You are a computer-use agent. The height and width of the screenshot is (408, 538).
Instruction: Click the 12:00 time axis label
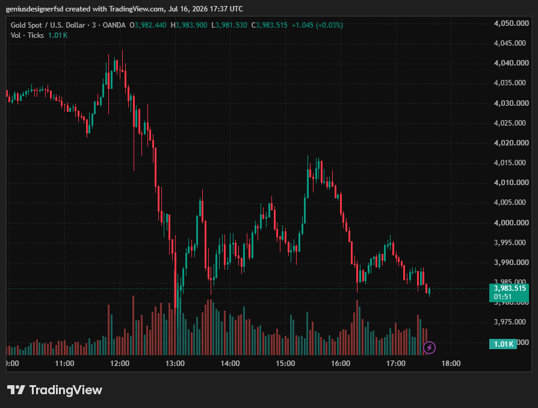[x=120, y=364]
